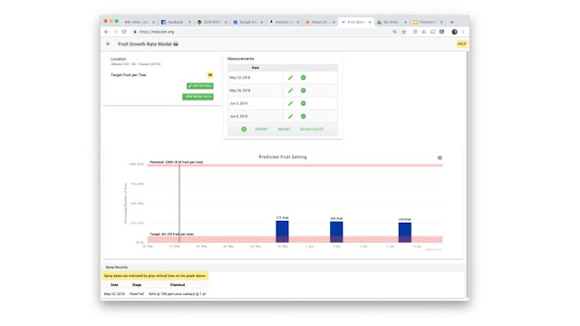Switch to the Facebook tab
Screen dimensions: 580x326
pyautogui.click(x=176, y=22)
